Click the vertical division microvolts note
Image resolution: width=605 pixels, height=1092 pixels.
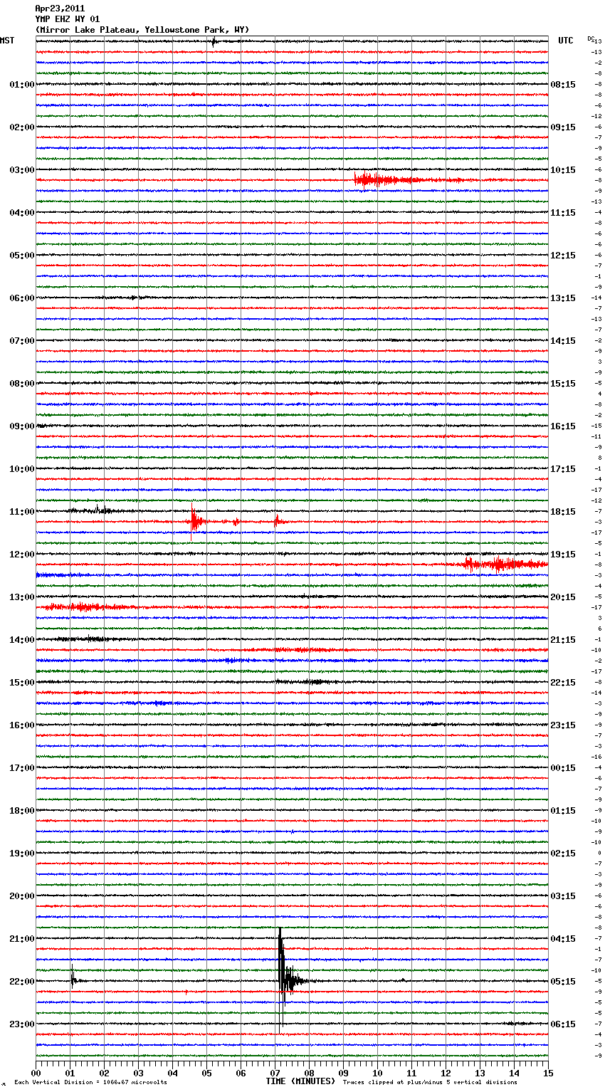90,1083
